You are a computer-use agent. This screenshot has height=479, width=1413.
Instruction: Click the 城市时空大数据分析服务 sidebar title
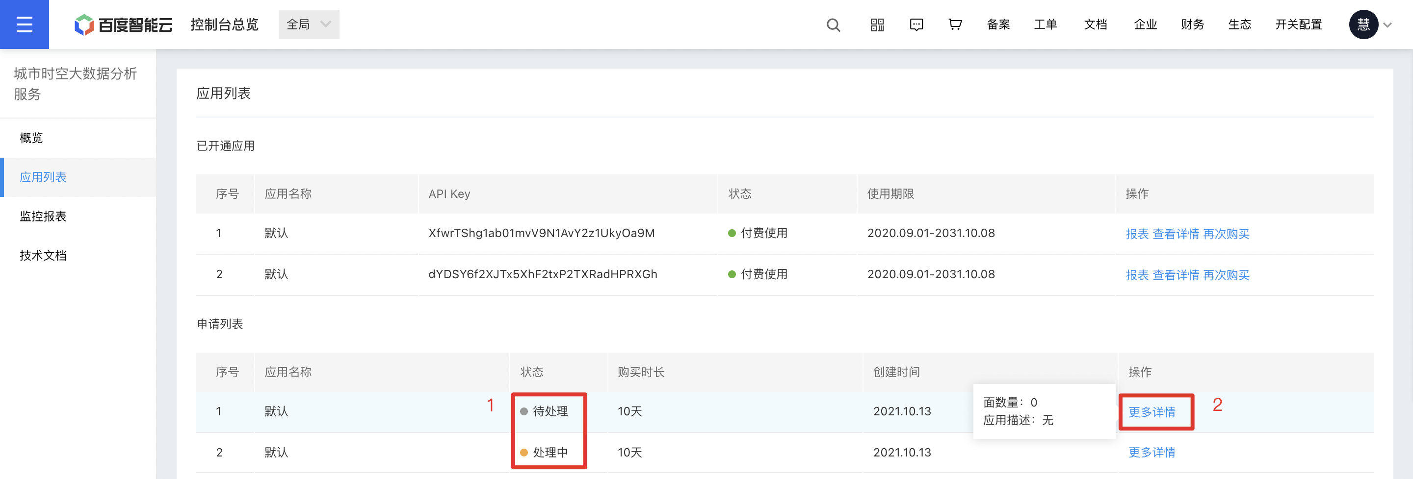75,84
